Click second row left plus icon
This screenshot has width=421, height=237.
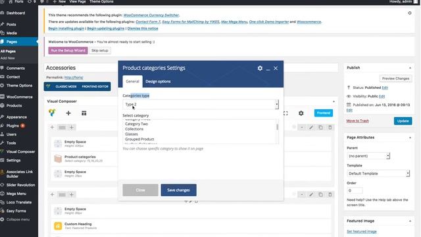(52, 195)
